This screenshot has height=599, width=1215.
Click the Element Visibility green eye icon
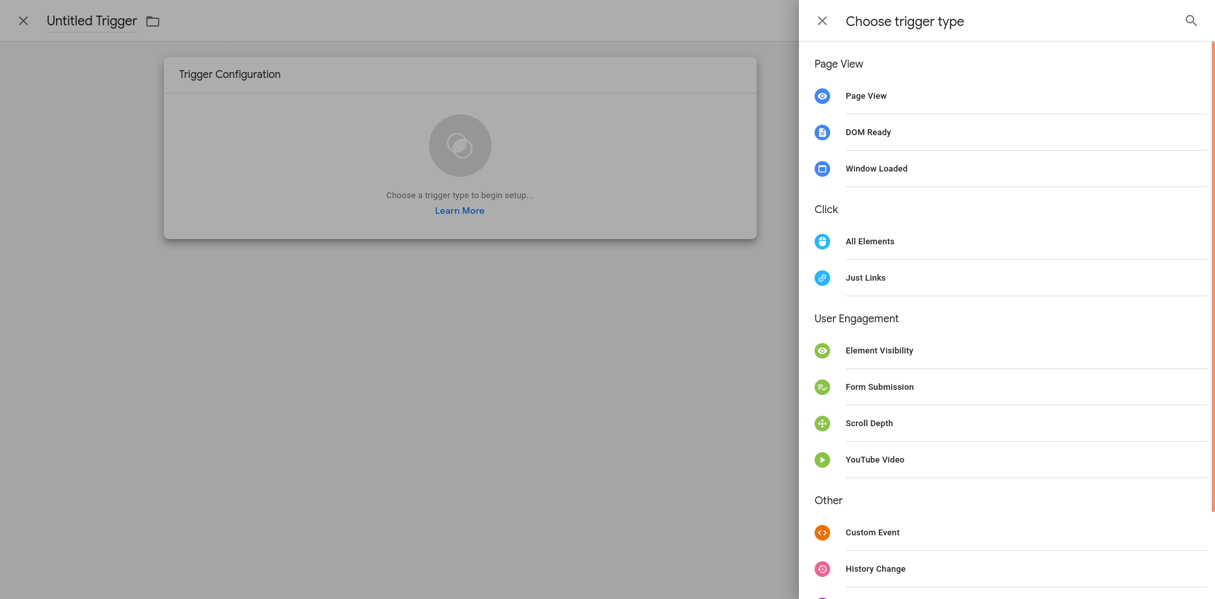point(822,351)
